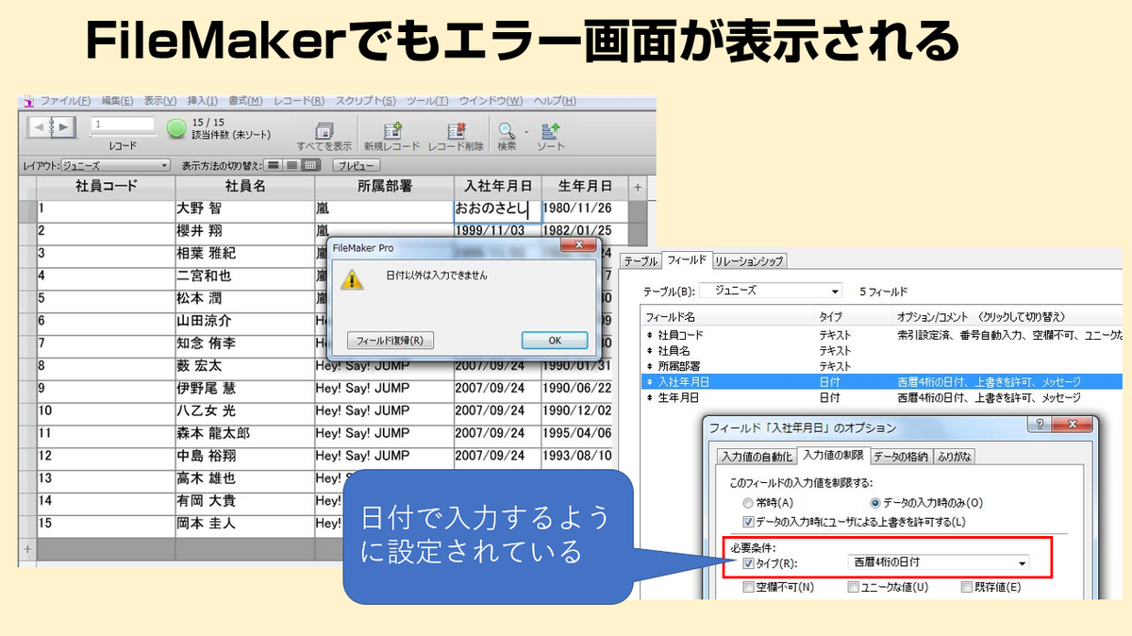
Task: Go to next record in book icon
Action: click(65, 126)
